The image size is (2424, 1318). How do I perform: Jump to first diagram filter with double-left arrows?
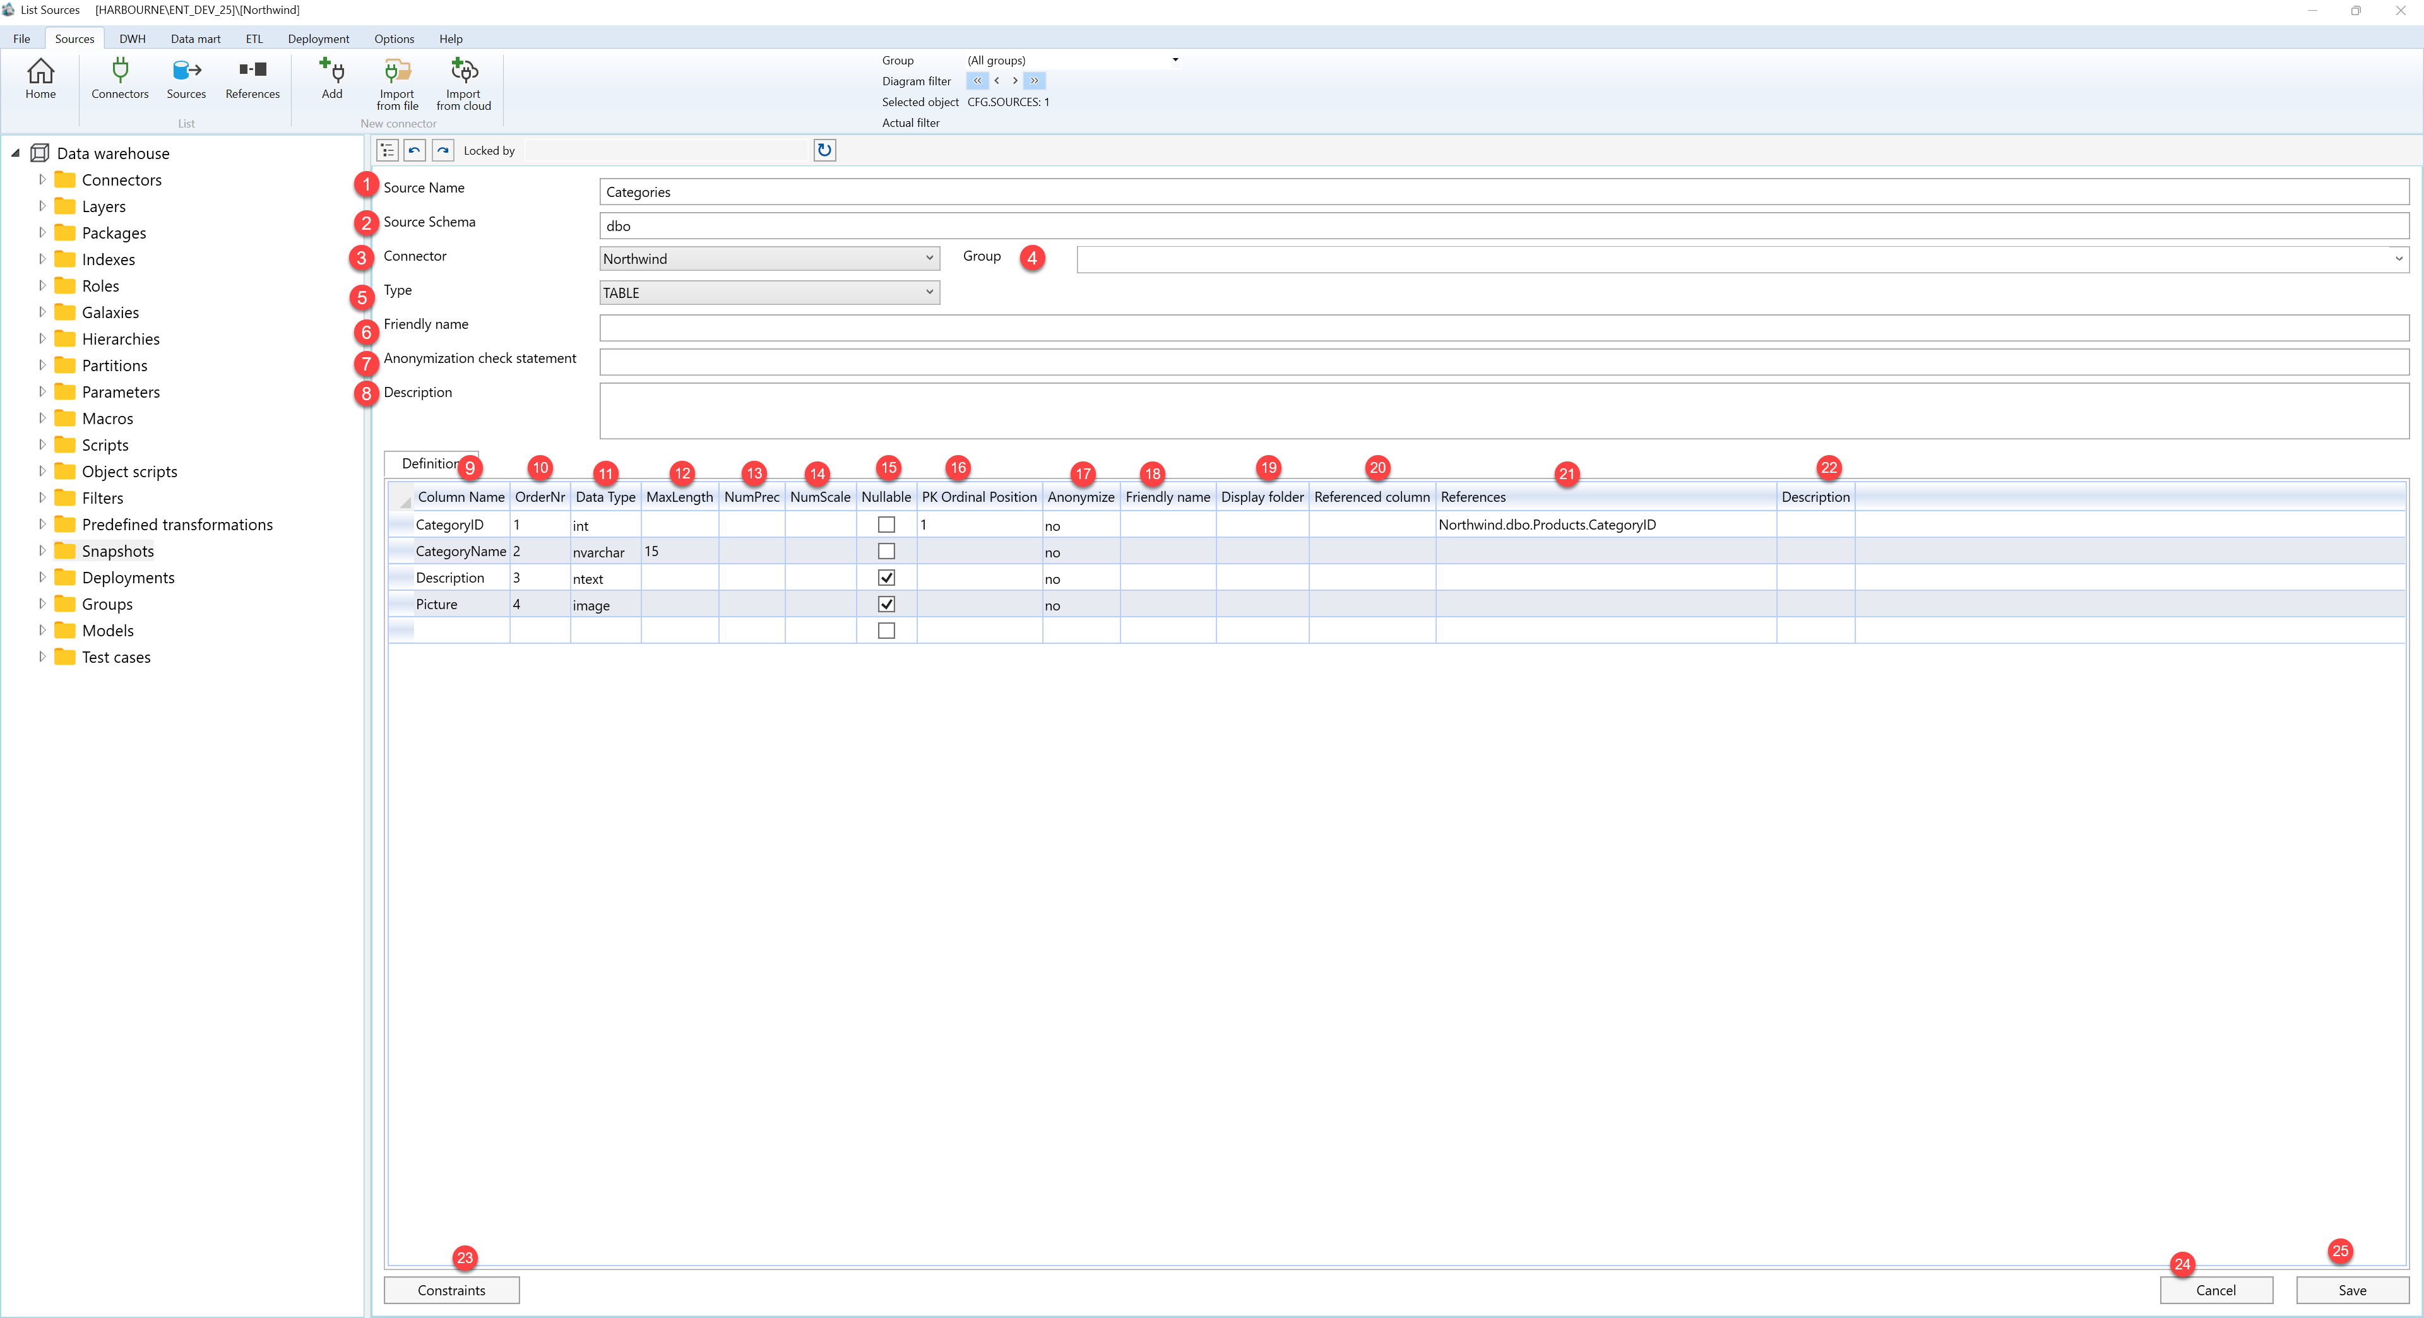pos(977,81)
